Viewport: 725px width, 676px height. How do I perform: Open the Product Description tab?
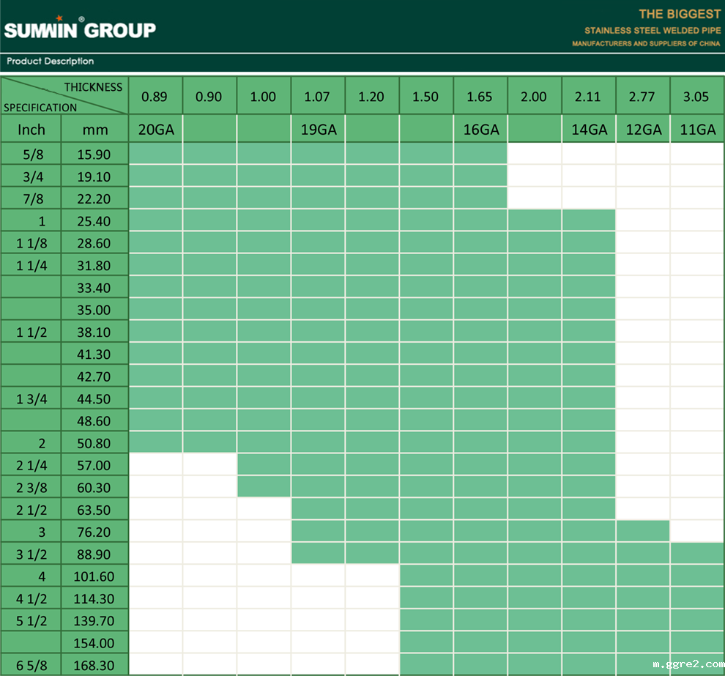coord(51,62)
